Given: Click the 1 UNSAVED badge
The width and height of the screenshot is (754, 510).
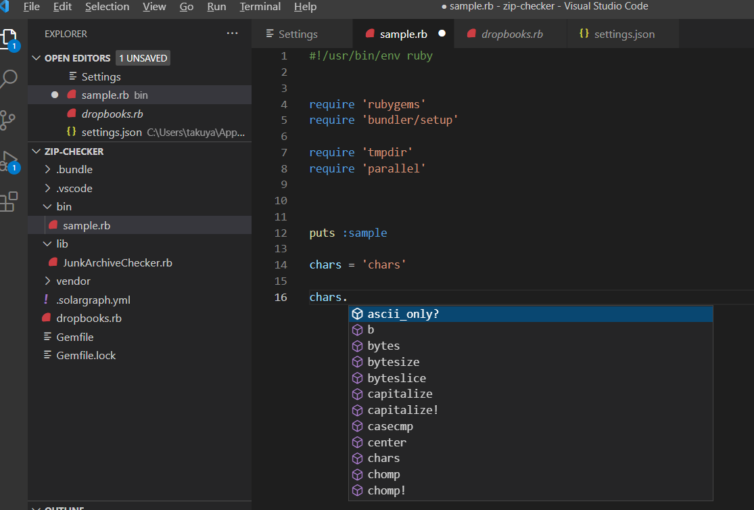Looking at the screenshot, I should (x=143, y=57).
